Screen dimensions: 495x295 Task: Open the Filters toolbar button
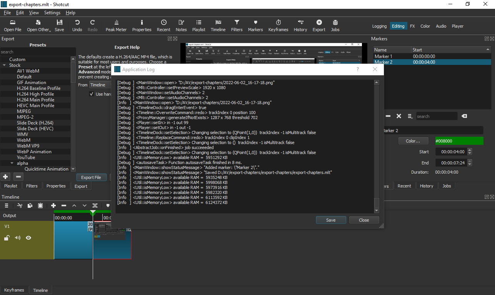(x=237, y=25)
